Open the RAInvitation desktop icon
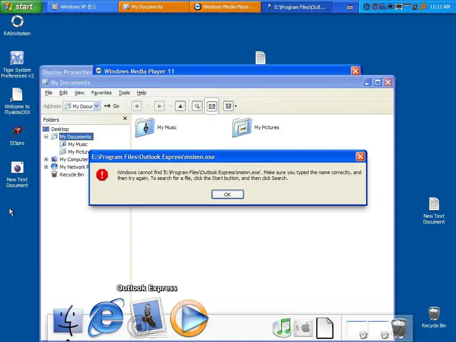Screen dimensions: 456x342 [x=17, y=25]
